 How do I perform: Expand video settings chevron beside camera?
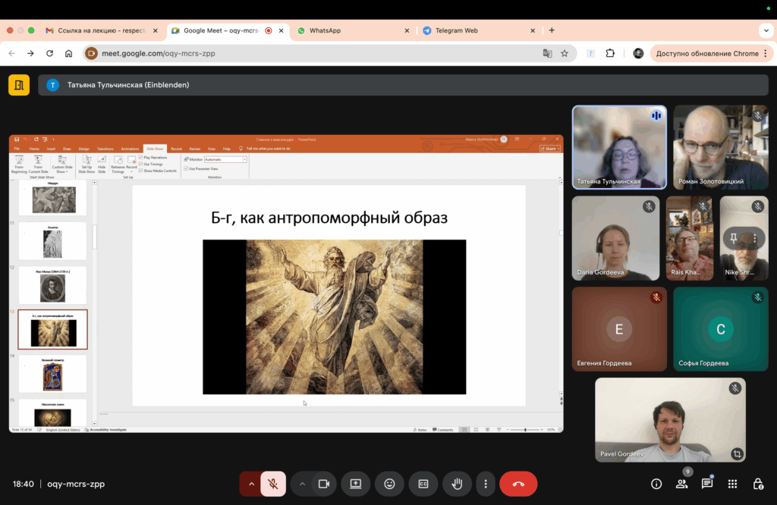(302, 484)
